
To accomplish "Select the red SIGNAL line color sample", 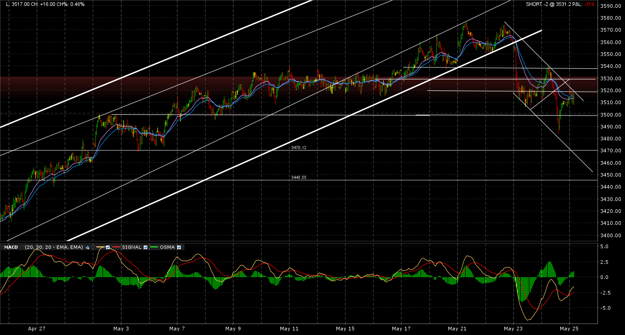I will click(117, 247).
